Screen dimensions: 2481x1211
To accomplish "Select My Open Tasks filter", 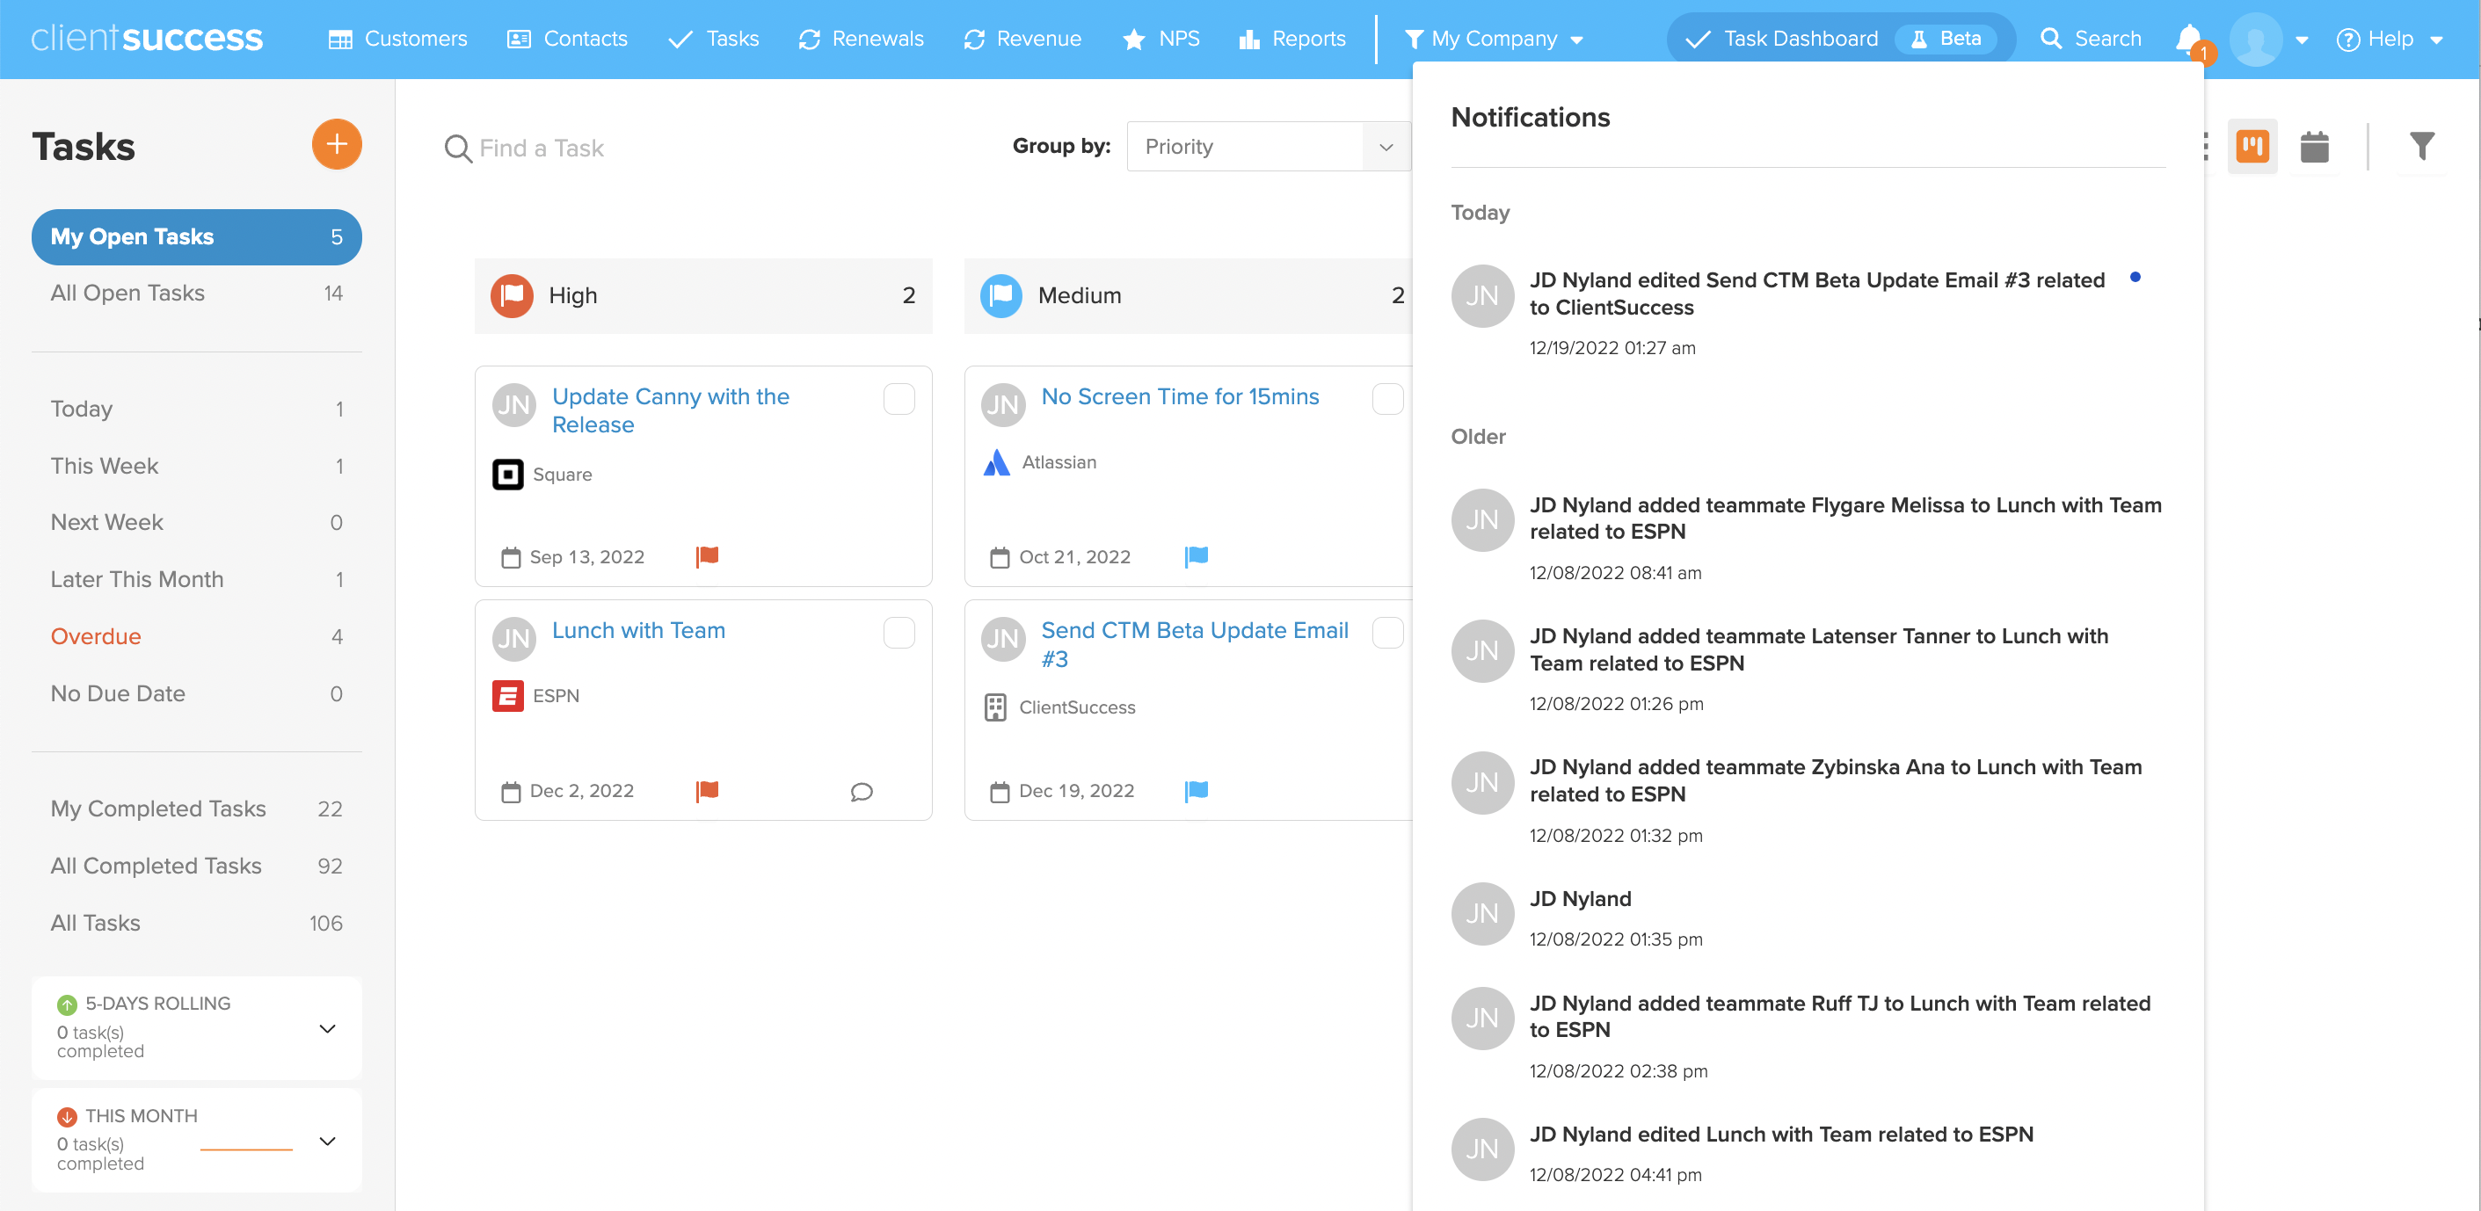I will coord(196,236).
